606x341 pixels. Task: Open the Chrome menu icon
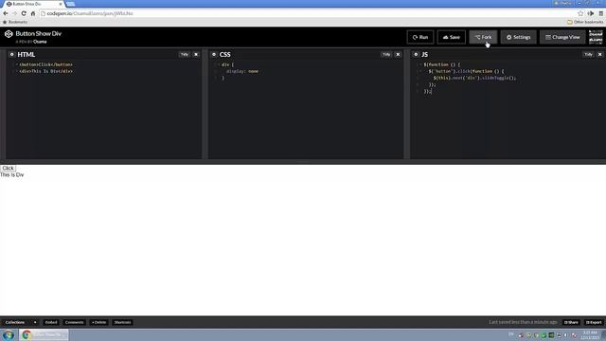point(601,13)
